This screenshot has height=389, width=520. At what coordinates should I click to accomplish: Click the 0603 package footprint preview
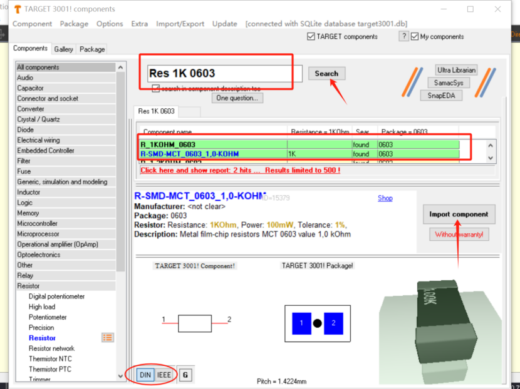318,323
